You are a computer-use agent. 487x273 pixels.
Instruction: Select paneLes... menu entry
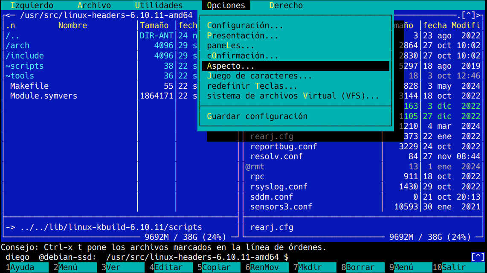tap(231, 46)
